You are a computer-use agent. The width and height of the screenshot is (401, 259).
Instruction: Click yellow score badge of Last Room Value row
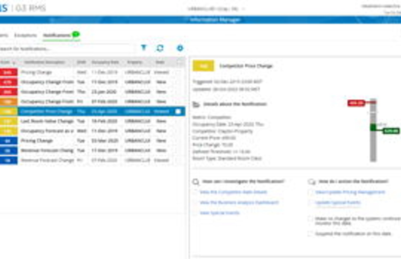tap(9, 121)
